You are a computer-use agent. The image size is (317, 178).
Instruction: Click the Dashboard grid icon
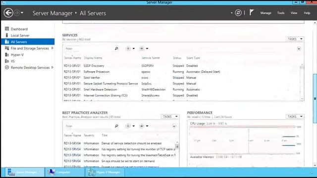(7, 29)
